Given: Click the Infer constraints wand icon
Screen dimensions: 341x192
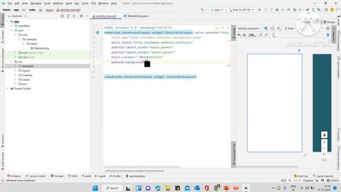Looking at the screenshot, I should tap(266, 35).
